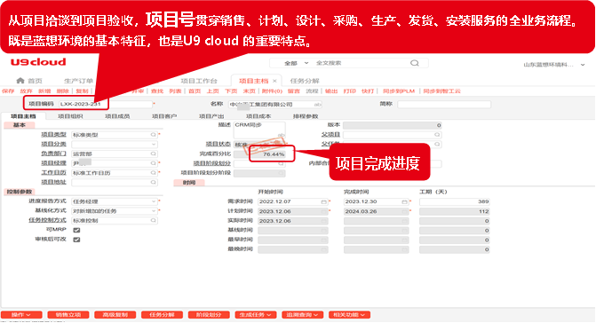Open the 项目成本 sub-tab
Viewport: 596px width, 323px height.
[x=258, y=116]
